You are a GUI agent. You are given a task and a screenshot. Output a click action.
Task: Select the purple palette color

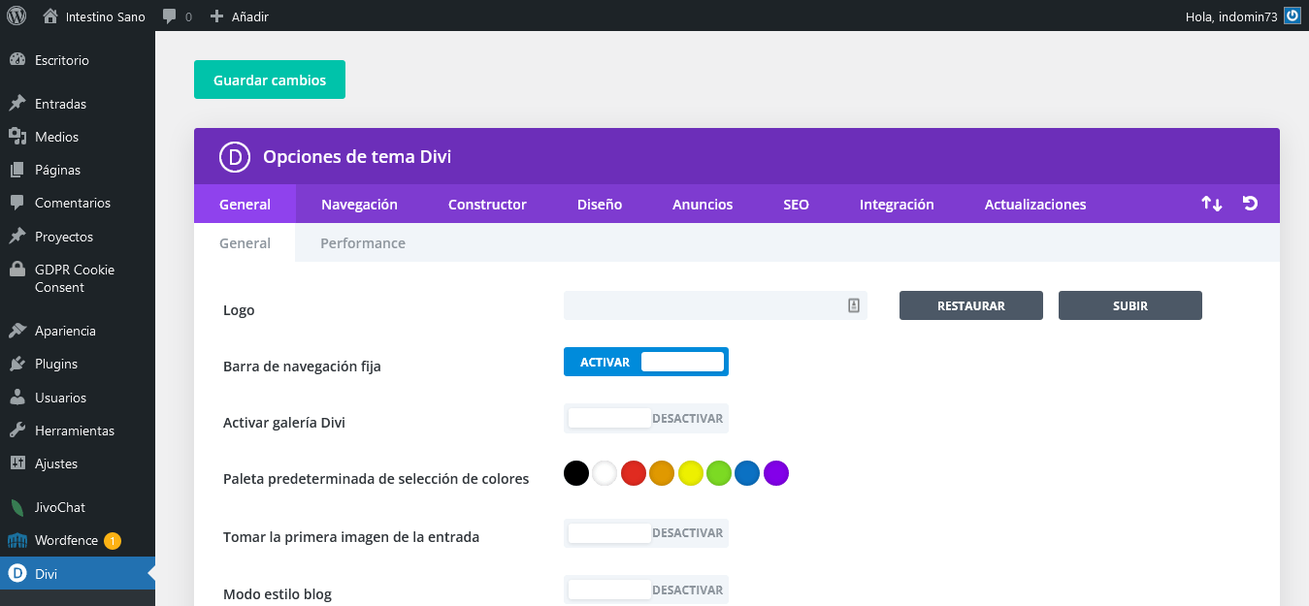[x=776, y=473]
